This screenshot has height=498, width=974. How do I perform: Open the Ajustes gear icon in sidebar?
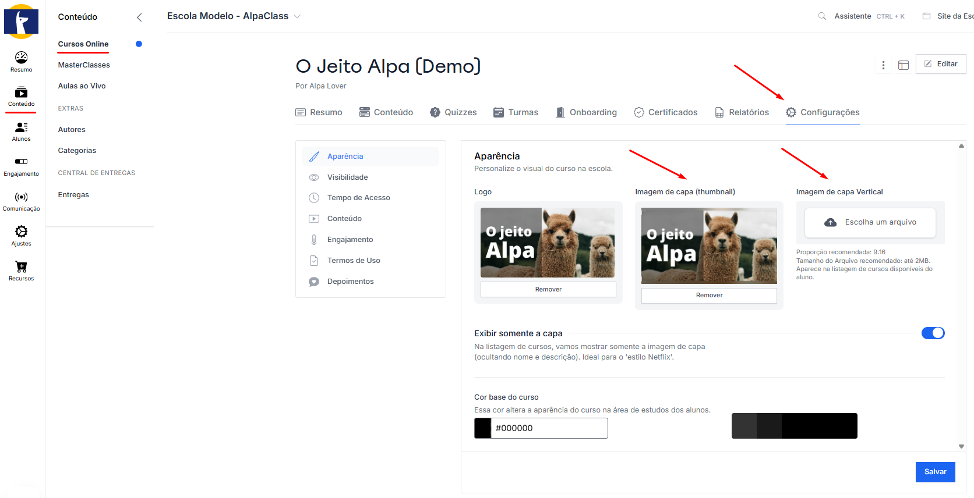21,232
